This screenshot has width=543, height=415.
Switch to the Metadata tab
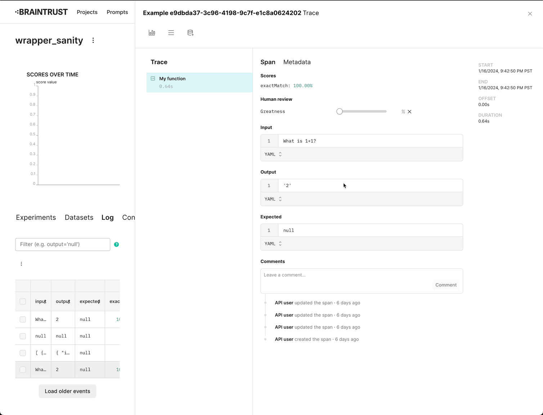297,62
